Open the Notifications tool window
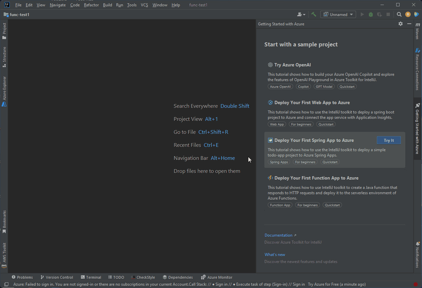The height and width of the screenshot is (288, 422). pos(418,255)
